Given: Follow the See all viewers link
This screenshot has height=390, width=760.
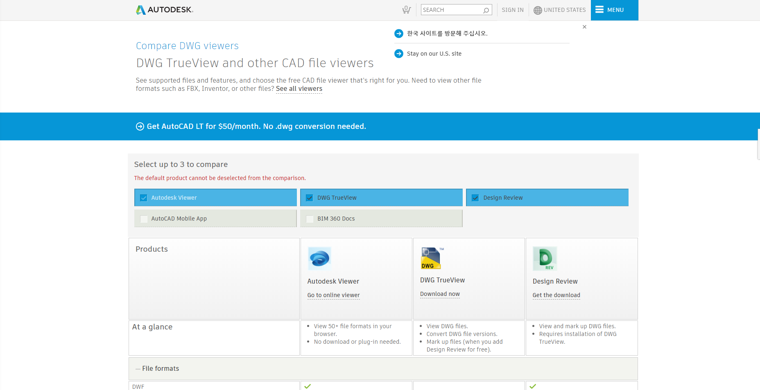Looking at the screenshot, I should 299,89.
